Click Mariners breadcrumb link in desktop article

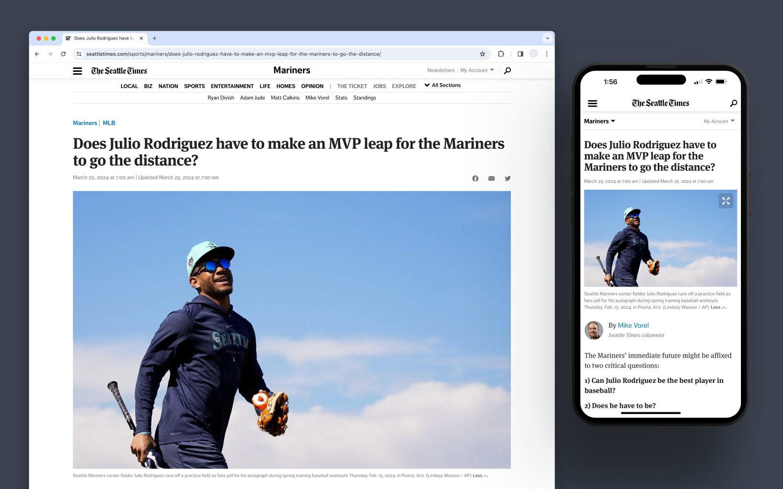point(85,123)
